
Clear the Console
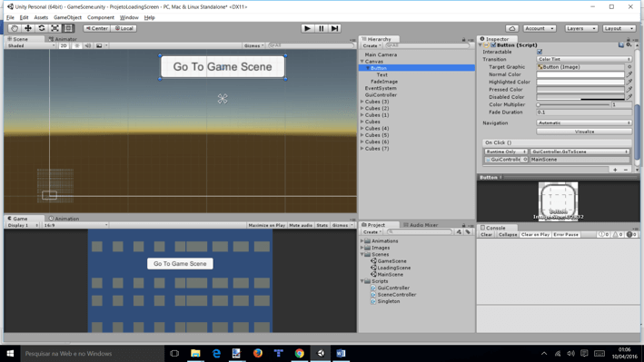(x=486, y=235)
